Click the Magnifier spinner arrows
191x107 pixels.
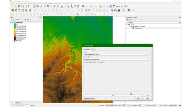pyautogui.click(x=146, y=106)
